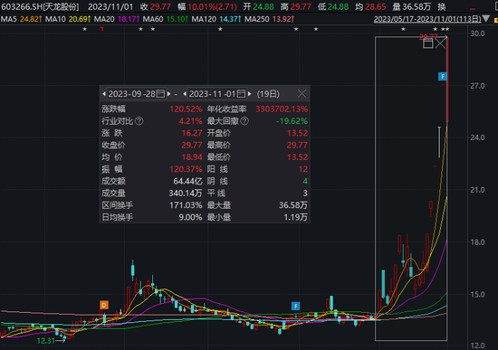Click the 振幅 value 120.37%
This screenshot has height=350, width=498.
[186, 169]
